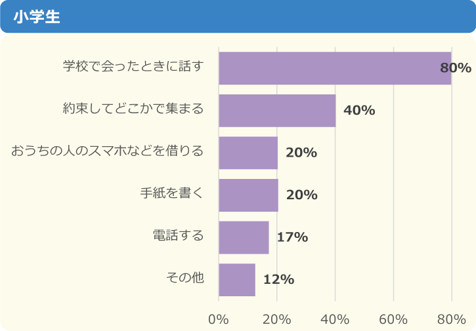Click the 80% tick on the bottom axis
Screen dimensions: 476x331
tap(451, 319)
